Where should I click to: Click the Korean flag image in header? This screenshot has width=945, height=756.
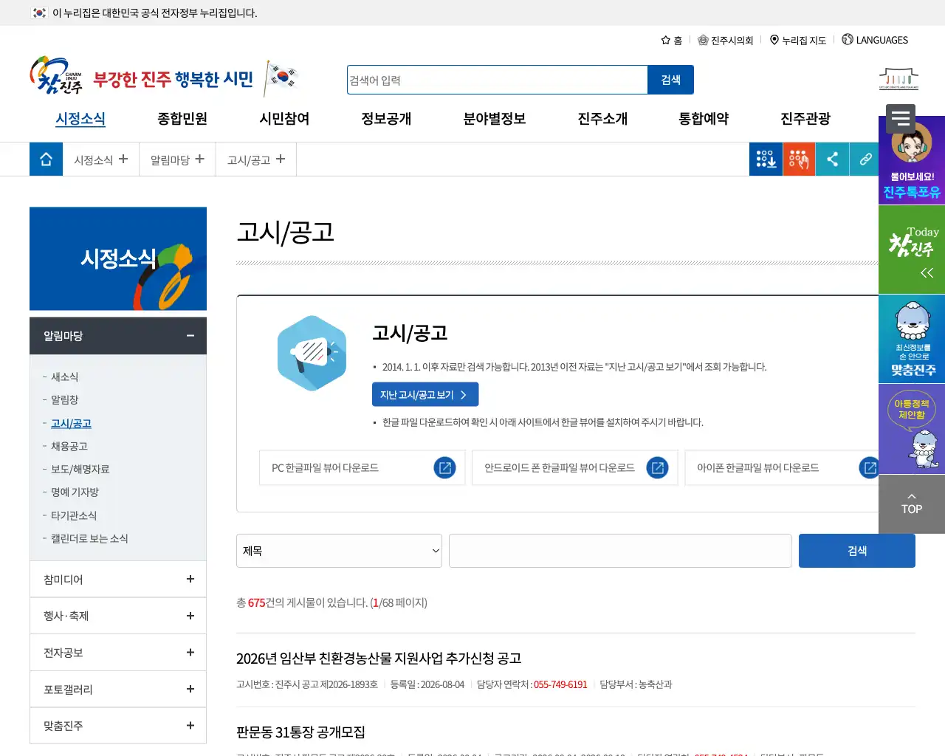coord(281,78)
